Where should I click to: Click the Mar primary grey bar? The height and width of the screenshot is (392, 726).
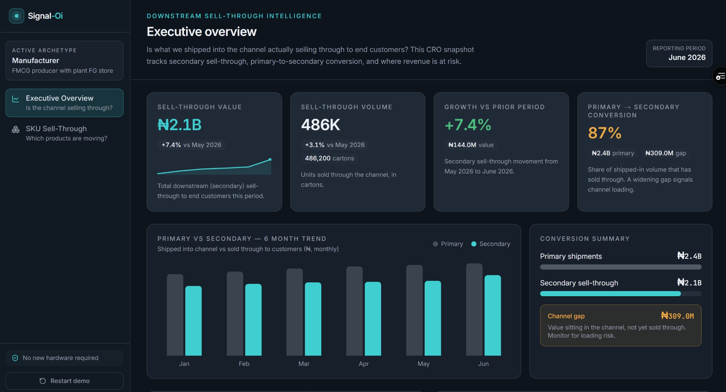click(x=294, y=312)
